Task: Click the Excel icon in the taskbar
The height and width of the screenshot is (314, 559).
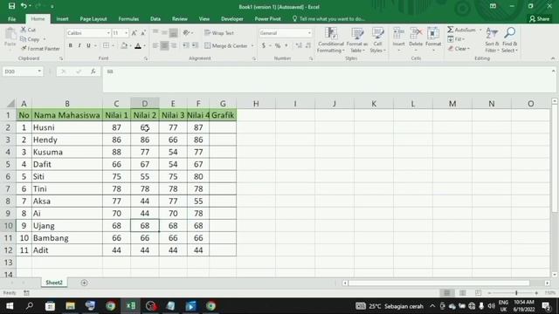Action: [131, 306]
